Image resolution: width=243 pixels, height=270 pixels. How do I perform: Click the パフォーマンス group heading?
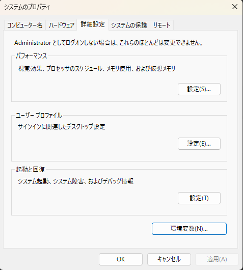click(x=31, y=56)
